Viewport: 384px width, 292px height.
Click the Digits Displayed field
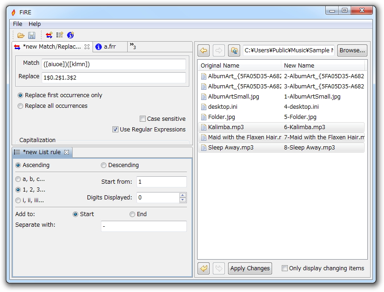[x=158, y=198]
